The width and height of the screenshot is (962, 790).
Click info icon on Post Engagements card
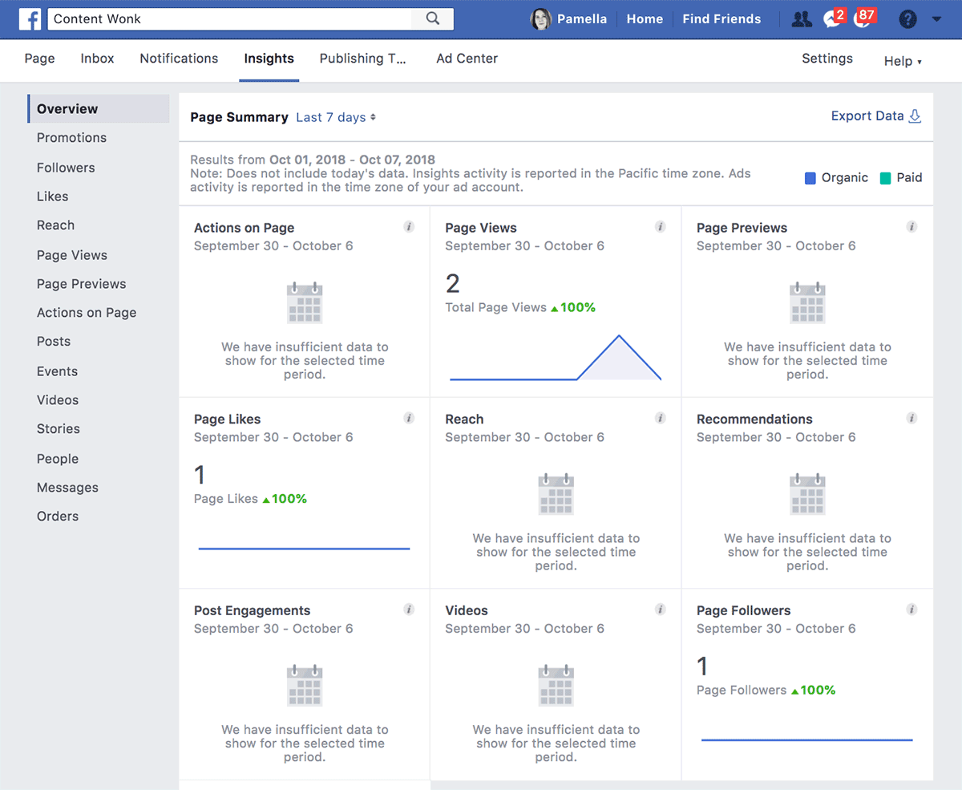(409, 610)
